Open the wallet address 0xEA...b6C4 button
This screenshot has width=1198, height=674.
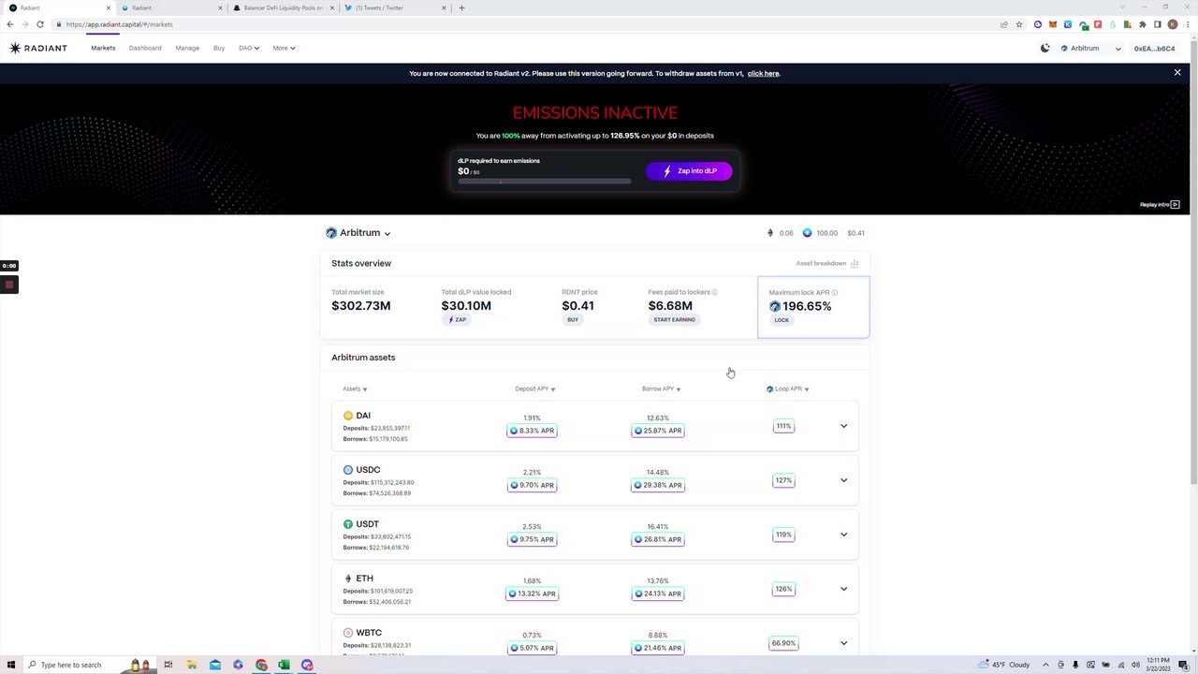(1154, 48)
